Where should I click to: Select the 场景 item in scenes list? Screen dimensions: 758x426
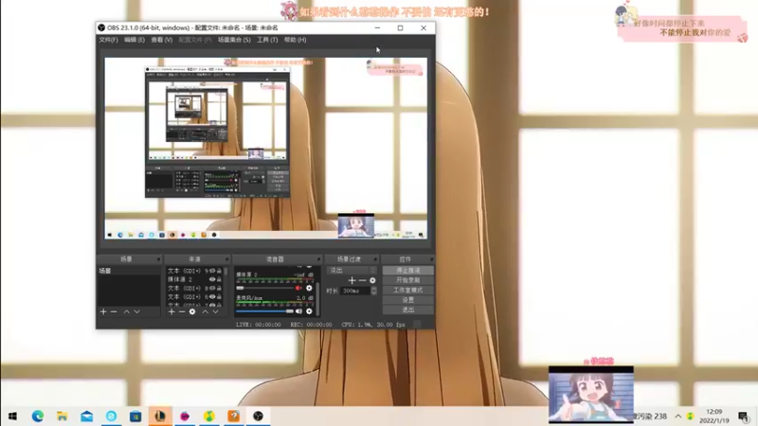(x=129, y=271)
